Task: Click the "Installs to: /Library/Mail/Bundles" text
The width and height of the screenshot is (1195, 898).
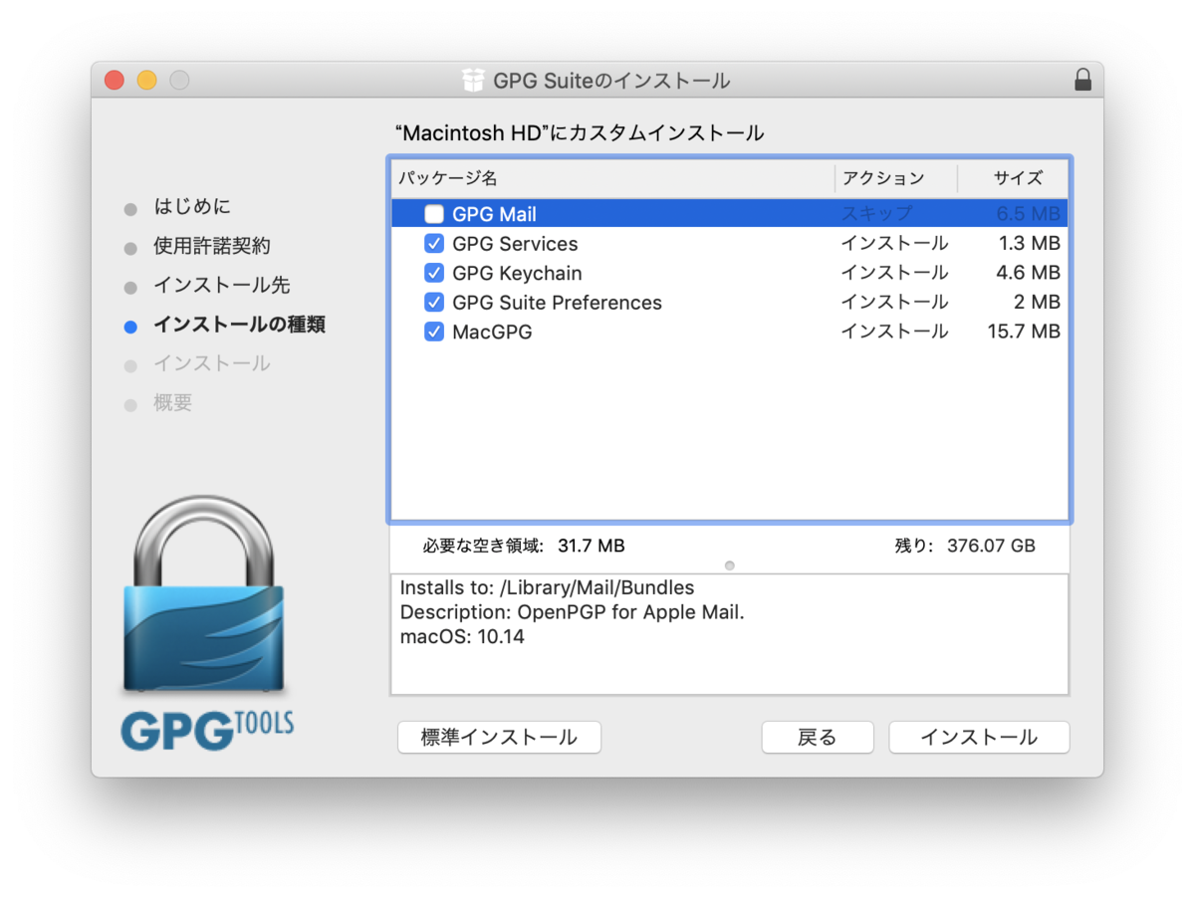Action: (547, 587)
